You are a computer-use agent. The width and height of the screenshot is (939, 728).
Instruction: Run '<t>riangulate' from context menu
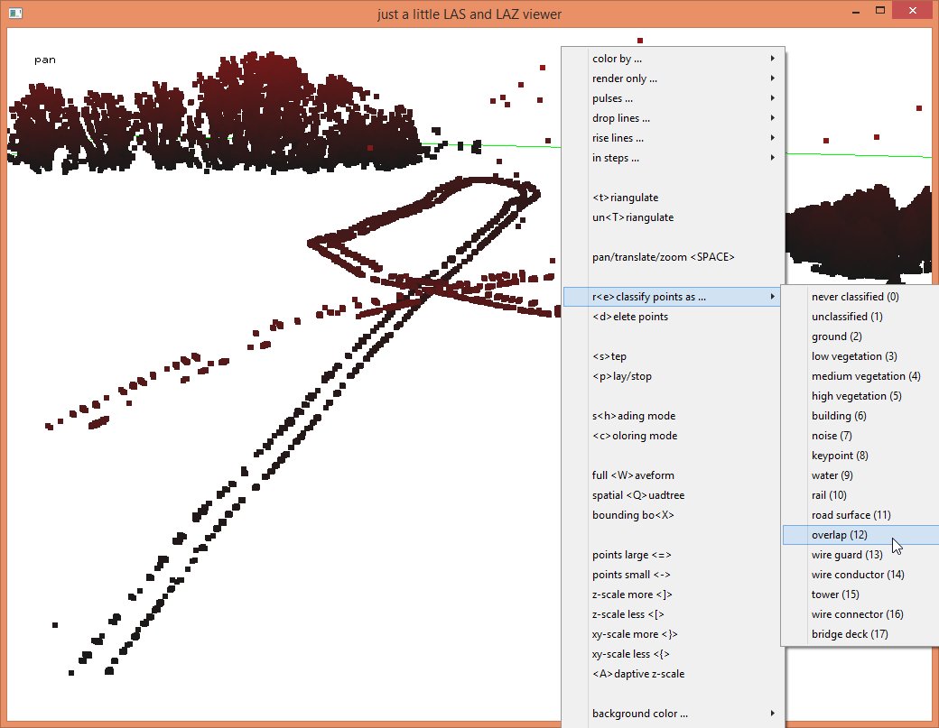(625, 198)
